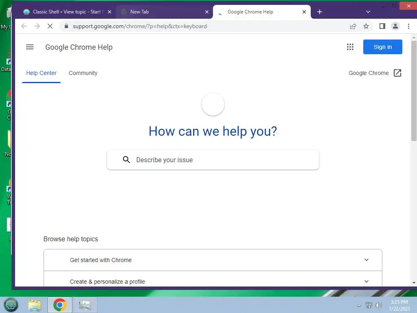The height and width of the screenshot is (313, 417).
Task: Open the Chrome profile avatar
Action: point(395,26)
